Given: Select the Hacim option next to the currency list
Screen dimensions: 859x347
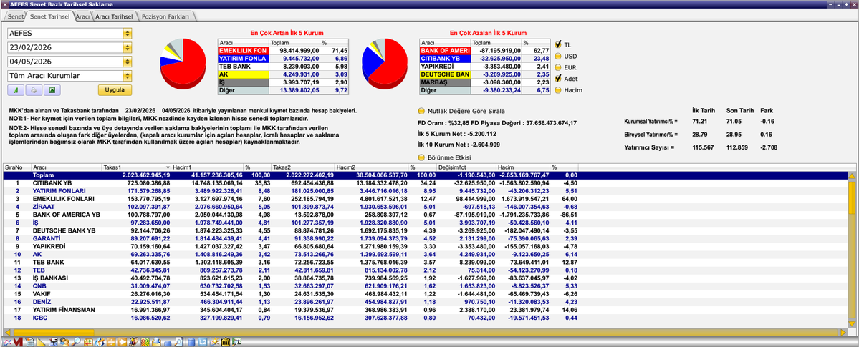Looking at the screenshot, I should point(558,90).
